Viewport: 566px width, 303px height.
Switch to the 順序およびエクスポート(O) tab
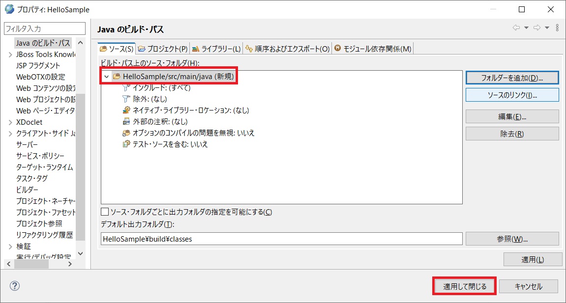click(x=287, y=49)
